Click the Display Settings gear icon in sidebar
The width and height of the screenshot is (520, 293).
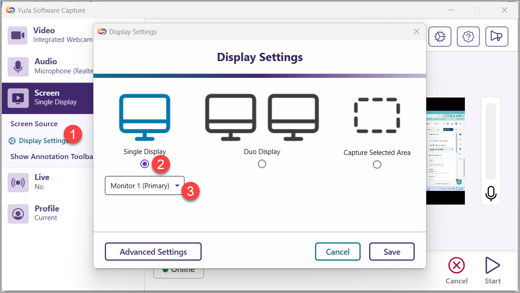click(x=12, y=141)
